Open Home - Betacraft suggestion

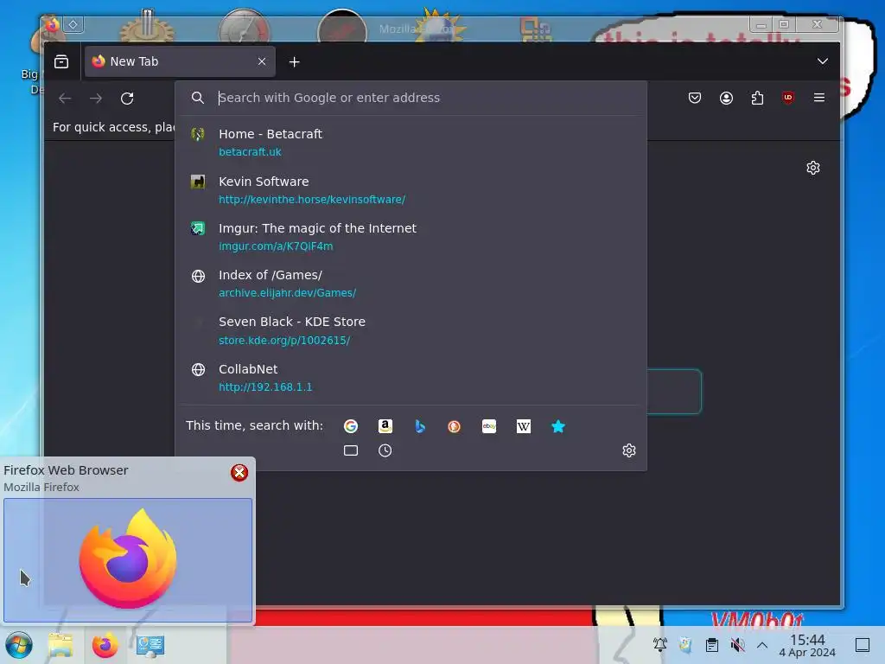click(411, 143)
